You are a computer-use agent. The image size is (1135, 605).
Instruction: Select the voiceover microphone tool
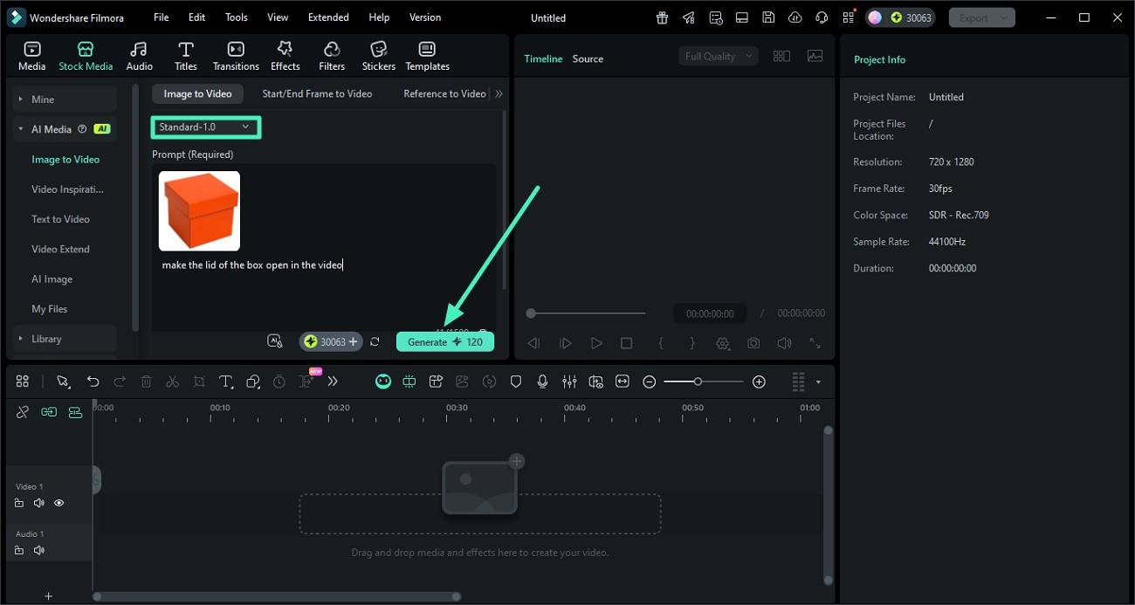(542, 382)
